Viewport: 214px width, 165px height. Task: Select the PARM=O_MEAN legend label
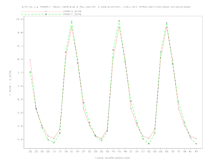[72, 11]
